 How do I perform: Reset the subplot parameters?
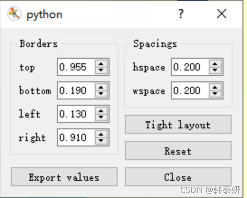click(x=178, y=151)
